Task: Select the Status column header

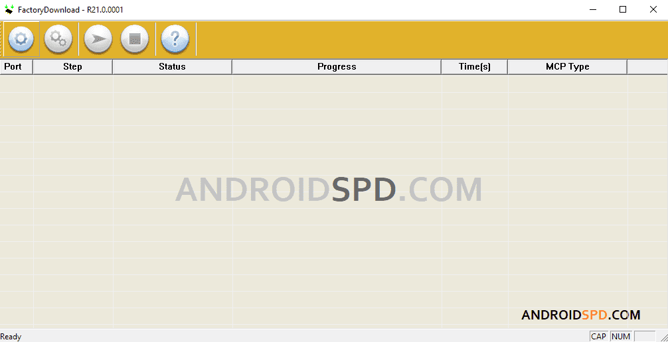Action: click(x=172, y=67)
